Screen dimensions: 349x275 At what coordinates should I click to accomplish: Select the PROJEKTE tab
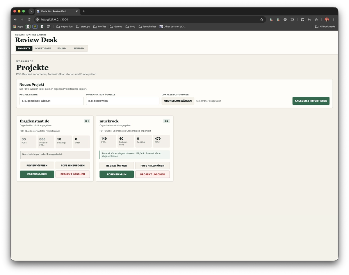[x=24, y=49]
